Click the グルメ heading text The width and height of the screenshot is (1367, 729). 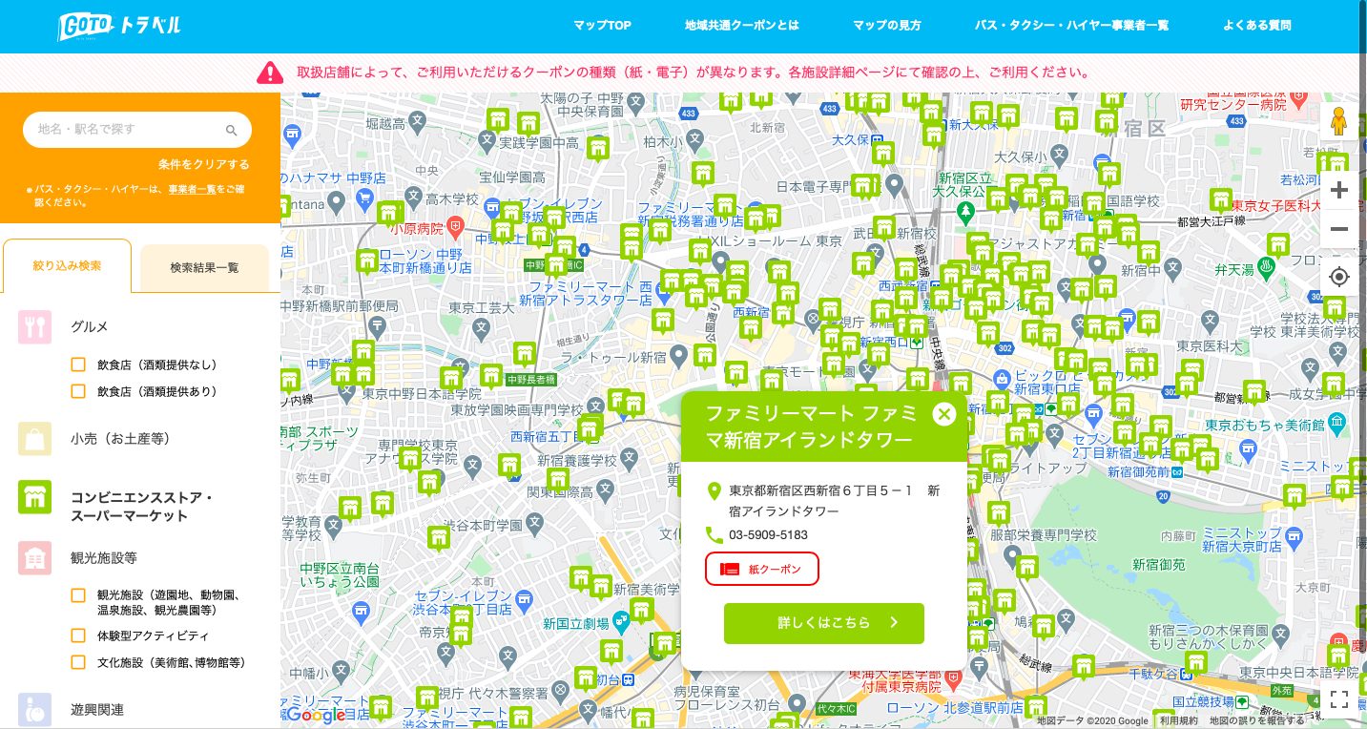pos(90,326)
